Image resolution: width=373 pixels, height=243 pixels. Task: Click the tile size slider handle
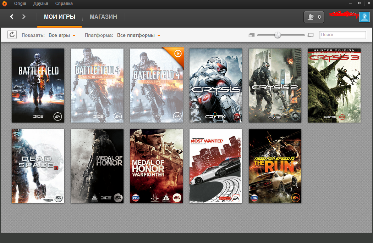point(278,35)
